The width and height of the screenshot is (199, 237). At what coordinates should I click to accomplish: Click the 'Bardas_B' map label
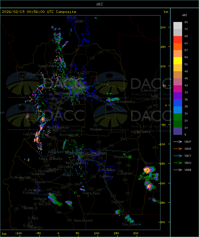[30, 208]
